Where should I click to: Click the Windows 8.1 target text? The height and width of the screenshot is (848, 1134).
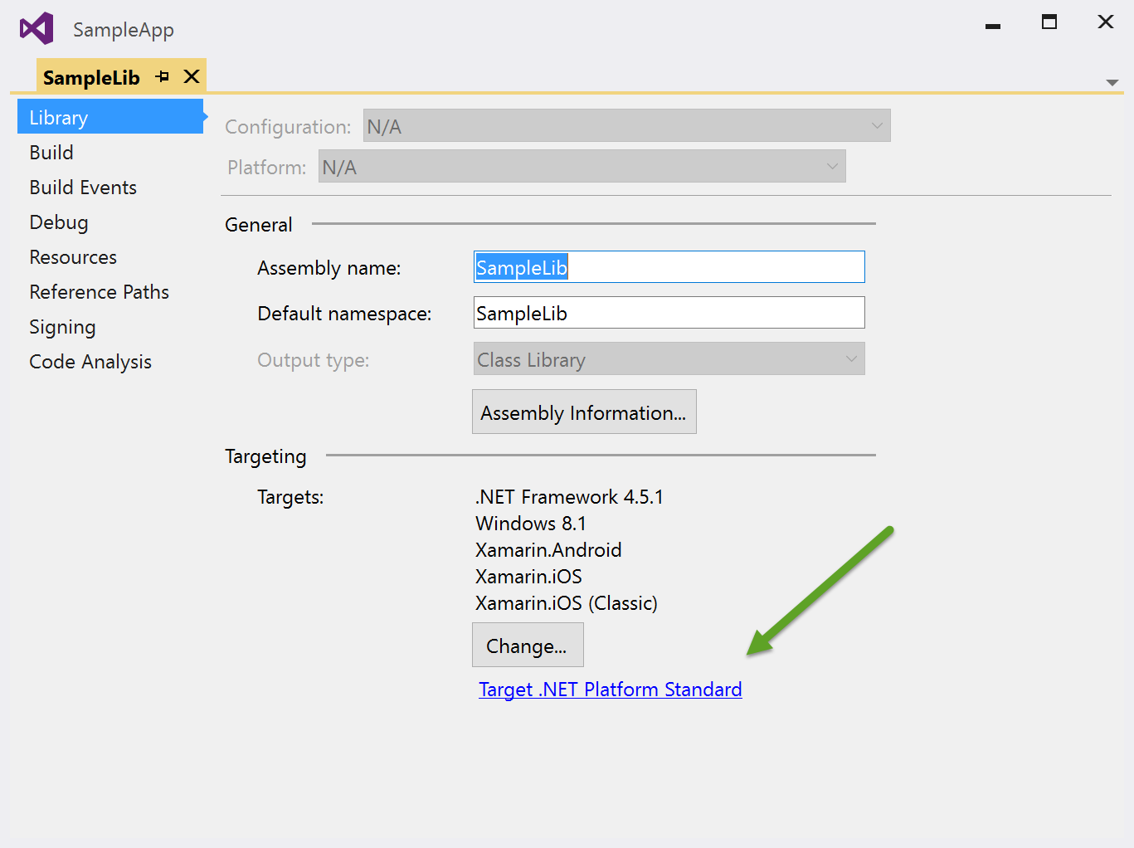click(x=531, y=524)
